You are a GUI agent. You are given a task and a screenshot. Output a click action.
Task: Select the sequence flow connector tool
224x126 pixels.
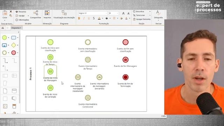(5, 61)
